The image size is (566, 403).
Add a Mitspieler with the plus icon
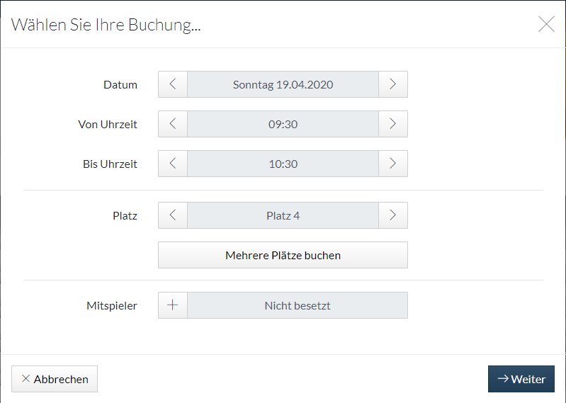pos(173,305)
